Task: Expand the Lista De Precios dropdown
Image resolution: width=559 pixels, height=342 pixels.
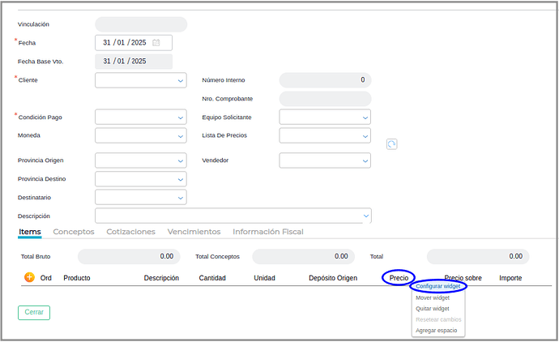Action: (x=325, y=135)
